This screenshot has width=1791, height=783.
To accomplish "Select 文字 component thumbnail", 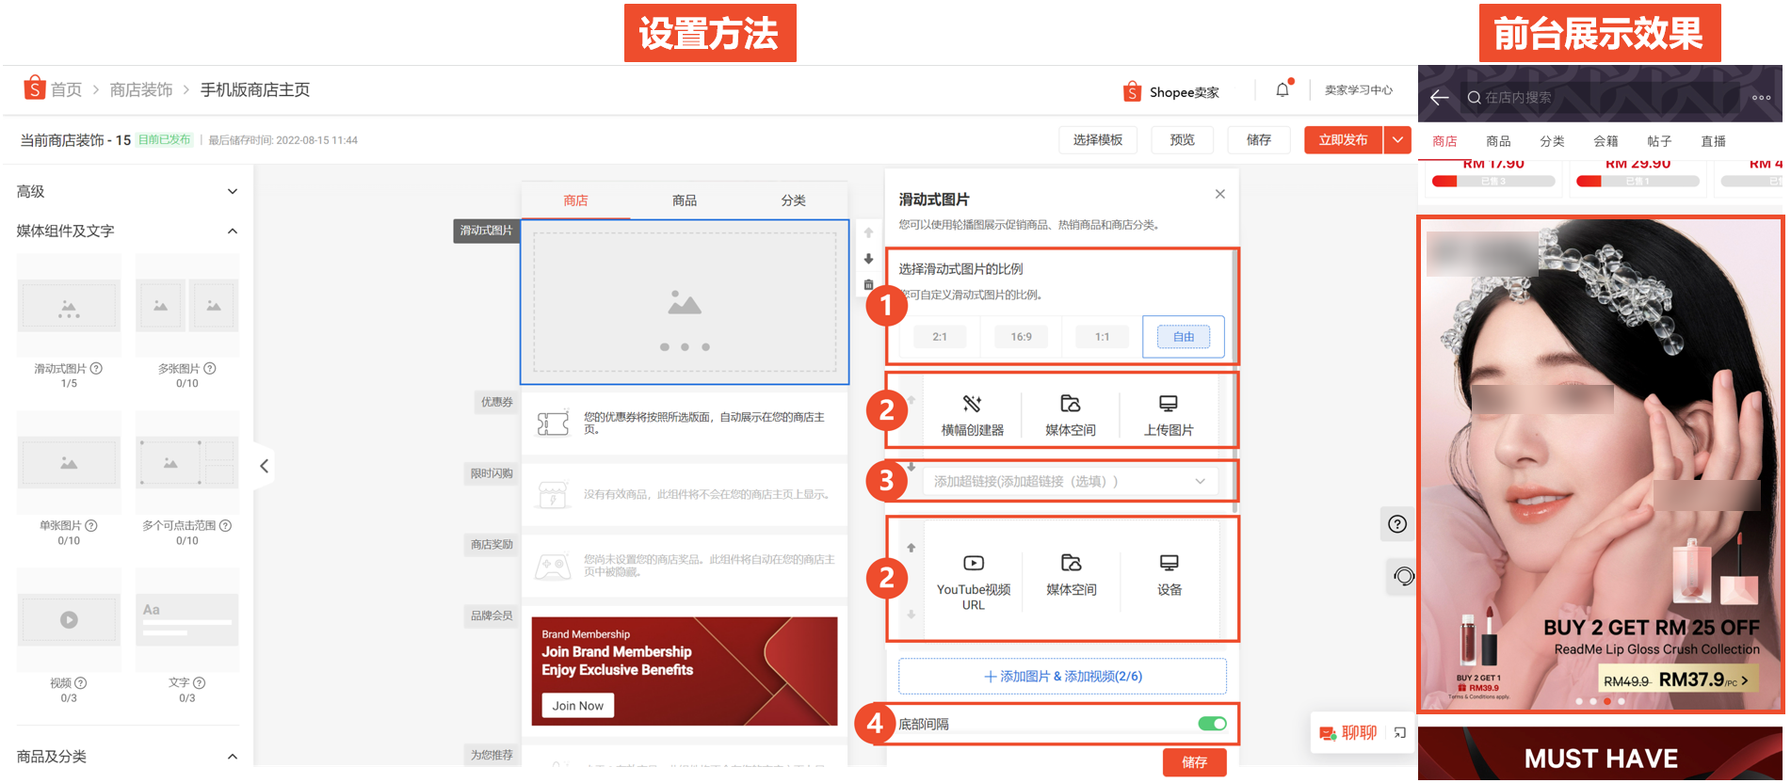I will [186, 619].
